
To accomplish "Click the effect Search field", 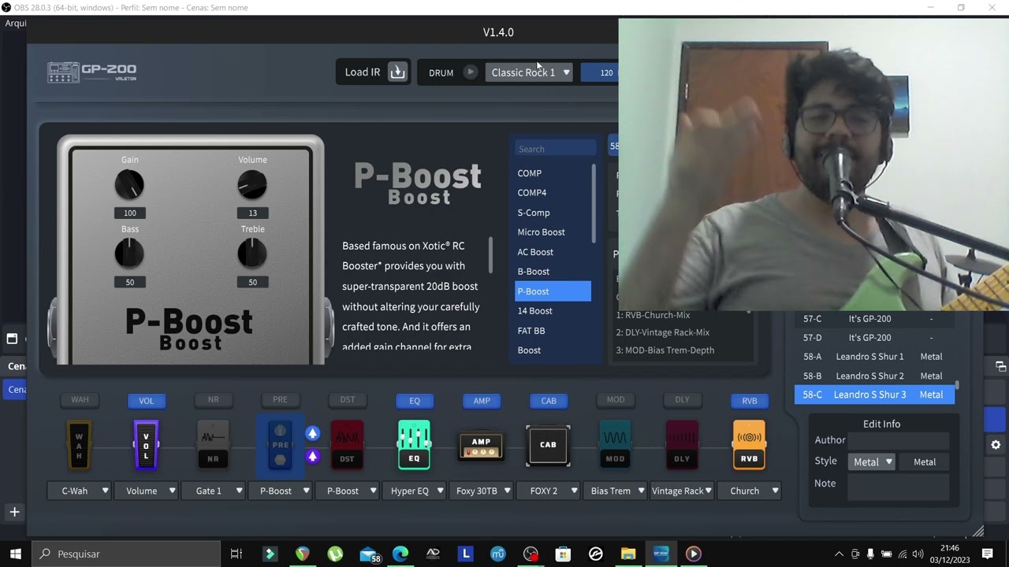I will coord(554,149).
